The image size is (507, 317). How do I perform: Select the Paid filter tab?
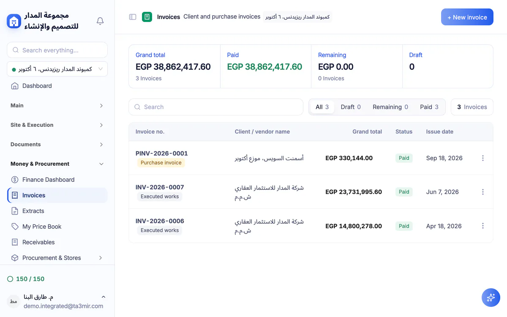click(429, 107)
